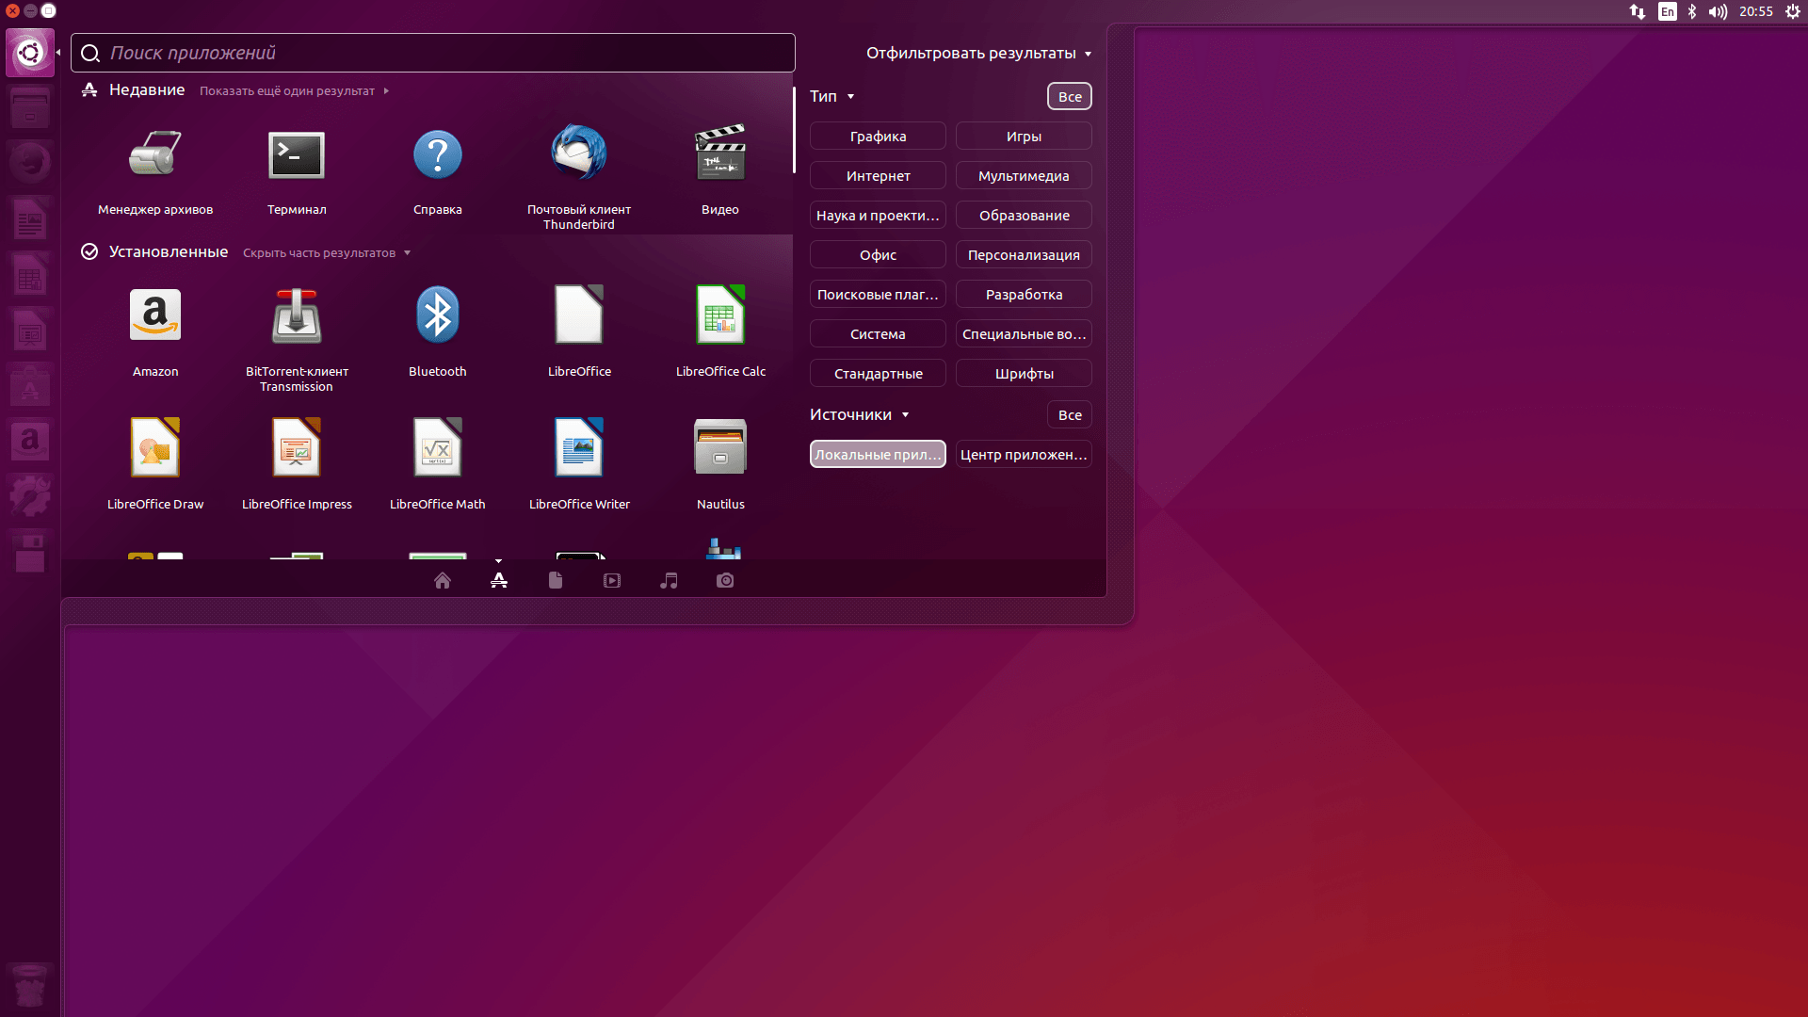Launch BitTorrent client Transmission
This screenshot has height=1017, width=1808.
(296, 315)
